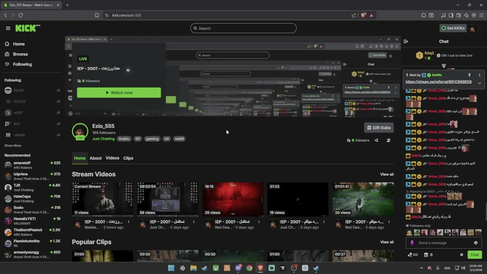The image size is (487, 274).
Task: Click the Brave Rewards triangle icon
Action: point(371,15)
